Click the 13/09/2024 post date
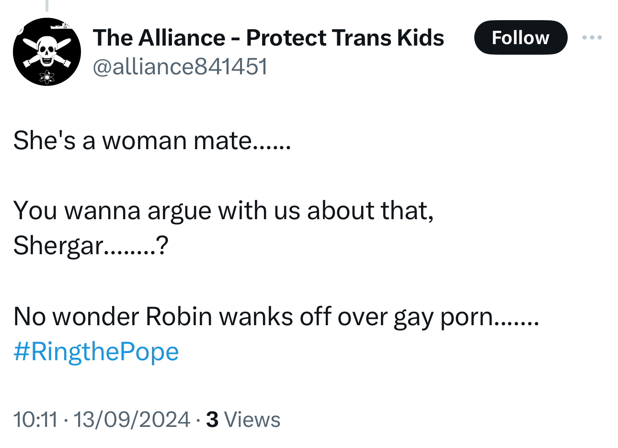This screenshot has width=618, height=448. [132, 419]
